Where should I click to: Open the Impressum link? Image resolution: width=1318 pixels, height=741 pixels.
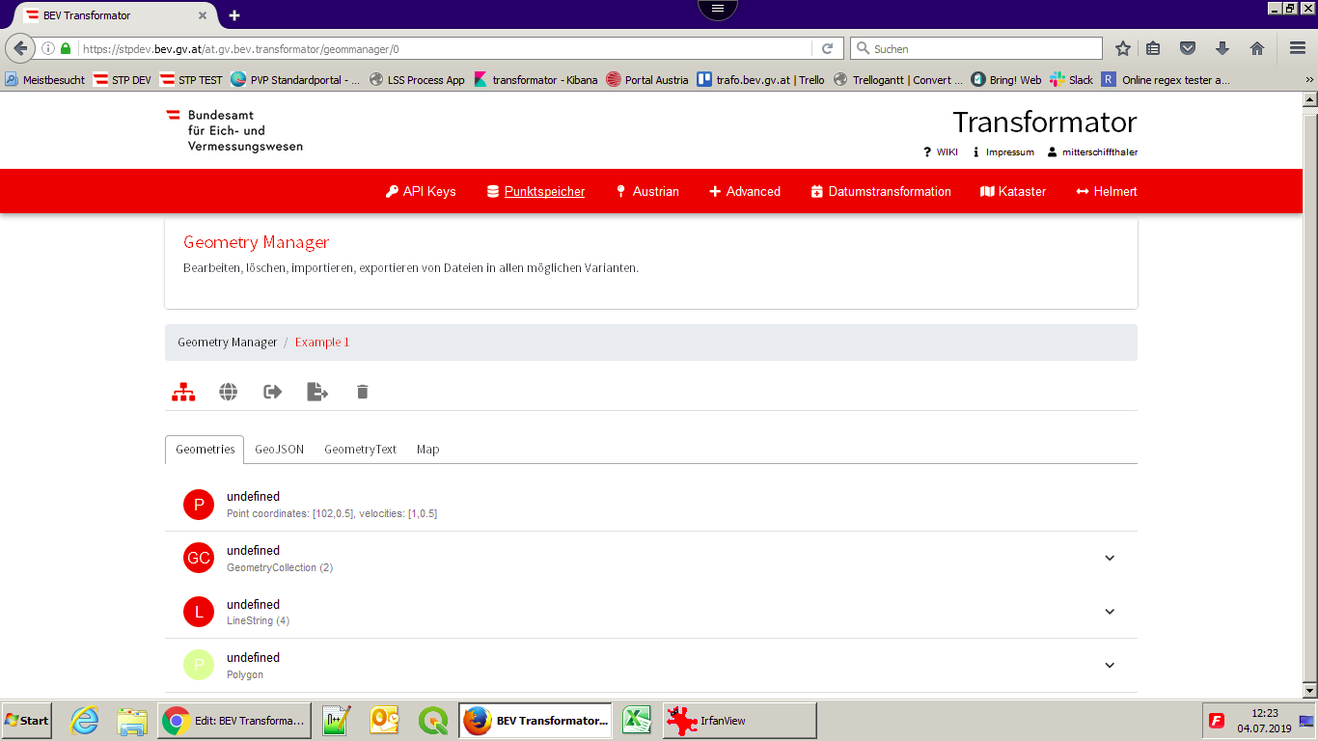pyautogui.click(x=1003, y=152)
